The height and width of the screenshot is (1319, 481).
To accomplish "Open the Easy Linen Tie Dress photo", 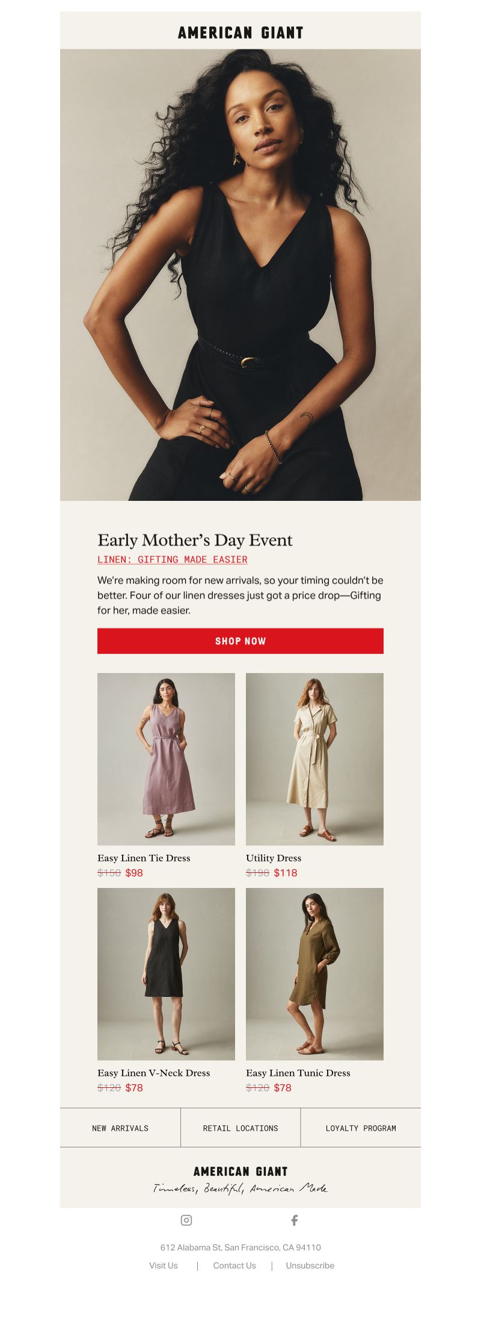I will click(166, 759).
